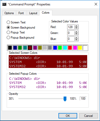Screen dimensions: 100x121
Task: Switch to the Font tab
Action: [x=21, y=13]
